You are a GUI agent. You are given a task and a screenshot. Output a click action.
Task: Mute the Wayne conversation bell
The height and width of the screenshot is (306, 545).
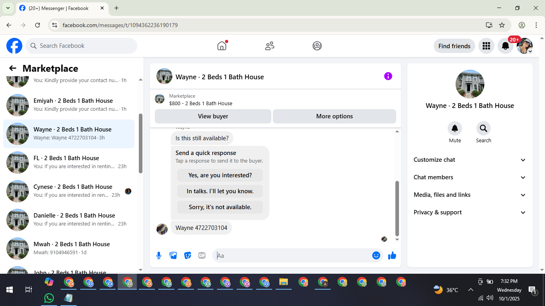pyautogui.click(x=455, y=128)
